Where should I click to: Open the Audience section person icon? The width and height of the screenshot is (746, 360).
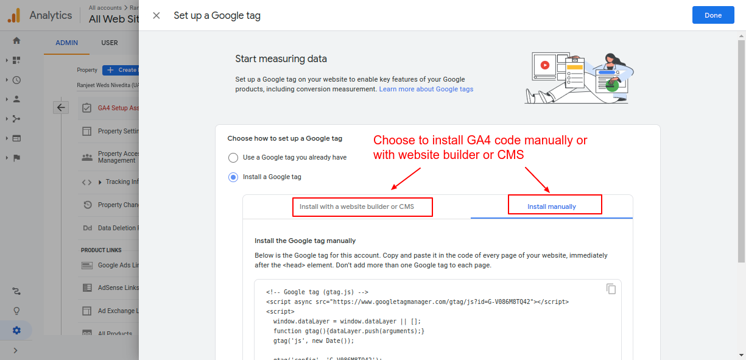pyautogui.click(x=16, y=99)
